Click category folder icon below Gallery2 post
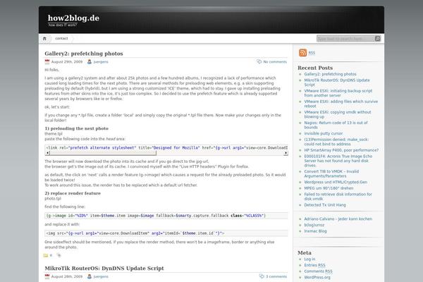 (x=47, y=255)
